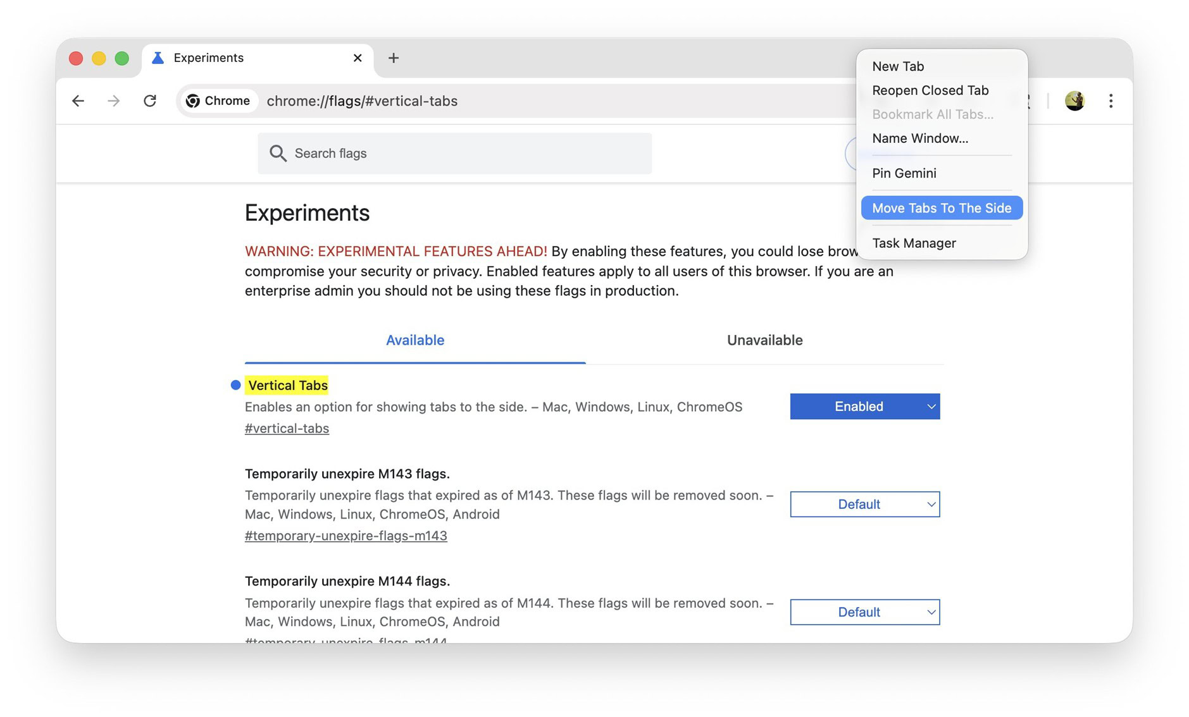The height and width of the screenshot is (717, 1189).
Task: Reload the Experiments page
Action: pyautogui.click(x=151, y=101)
